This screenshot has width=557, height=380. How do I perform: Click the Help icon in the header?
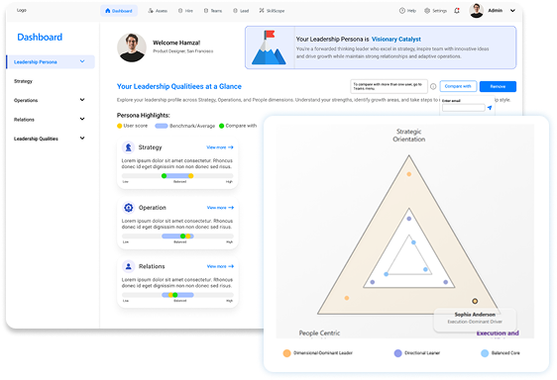402,11
